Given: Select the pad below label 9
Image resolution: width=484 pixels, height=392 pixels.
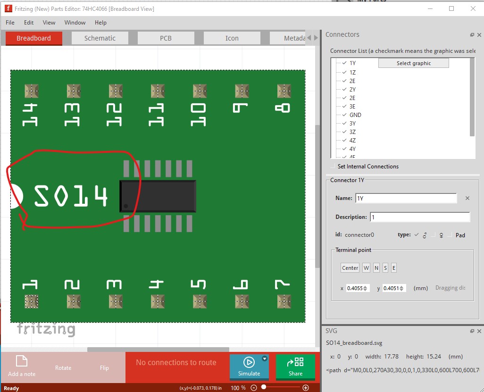Looking at the screenshot, I should [242, 91].
